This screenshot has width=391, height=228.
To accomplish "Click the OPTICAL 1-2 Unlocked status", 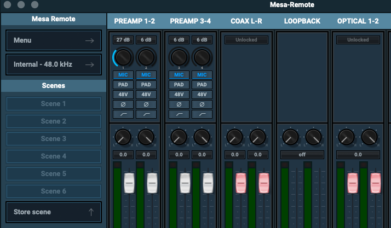I will (x=358, y=40).
